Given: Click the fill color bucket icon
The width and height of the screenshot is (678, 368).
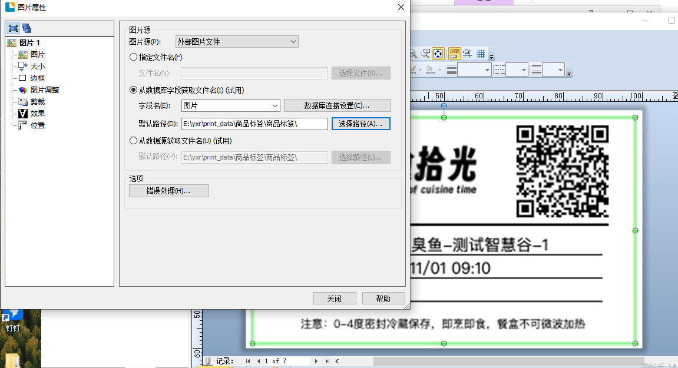Looking at the screenshot, I should [x=429, y=69].
